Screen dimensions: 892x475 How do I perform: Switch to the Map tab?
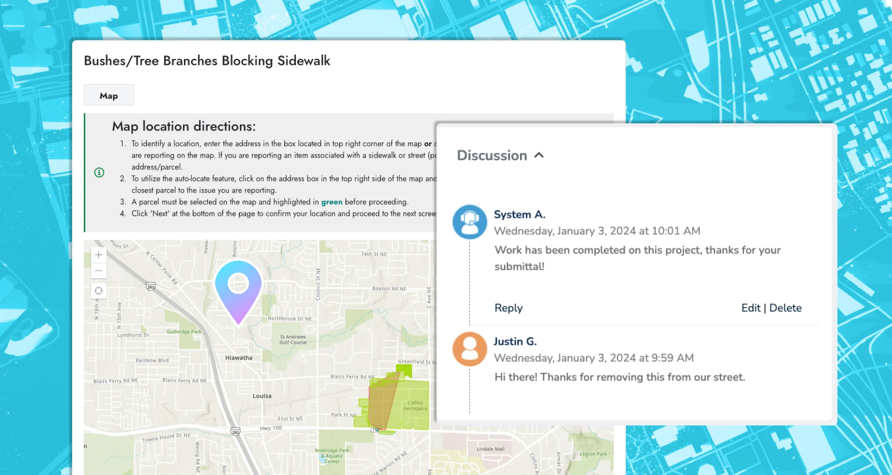(109, 95)
